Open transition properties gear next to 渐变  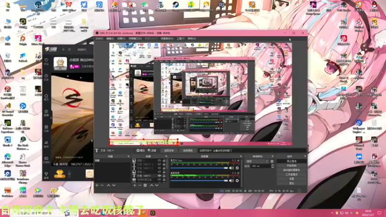[x=272, y=162]
